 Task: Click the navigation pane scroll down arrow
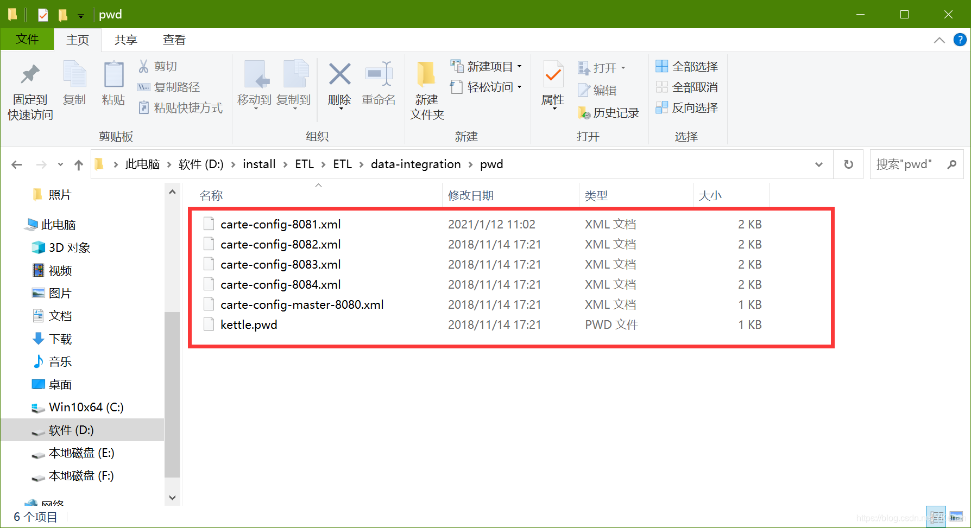(172, 498)
